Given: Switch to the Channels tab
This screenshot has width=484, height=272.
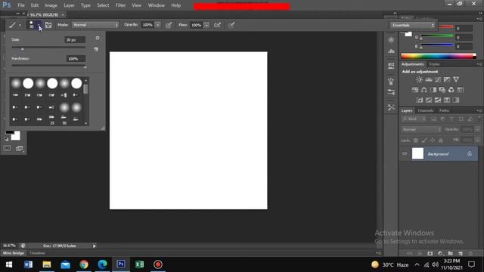Looking at the screenshot, I should click(425, 110).
